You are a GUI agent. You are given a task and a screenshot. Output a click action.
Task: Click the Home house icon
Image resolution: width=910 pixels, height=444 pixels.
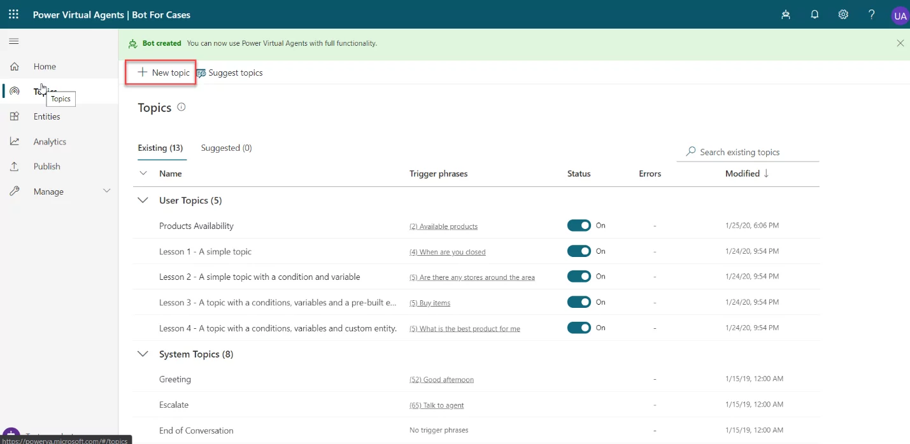tap(14, 66)
